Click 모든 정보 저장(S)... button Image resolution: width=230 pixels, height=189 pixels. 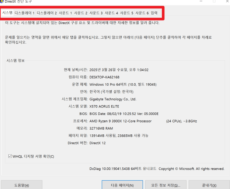(166, 185)
